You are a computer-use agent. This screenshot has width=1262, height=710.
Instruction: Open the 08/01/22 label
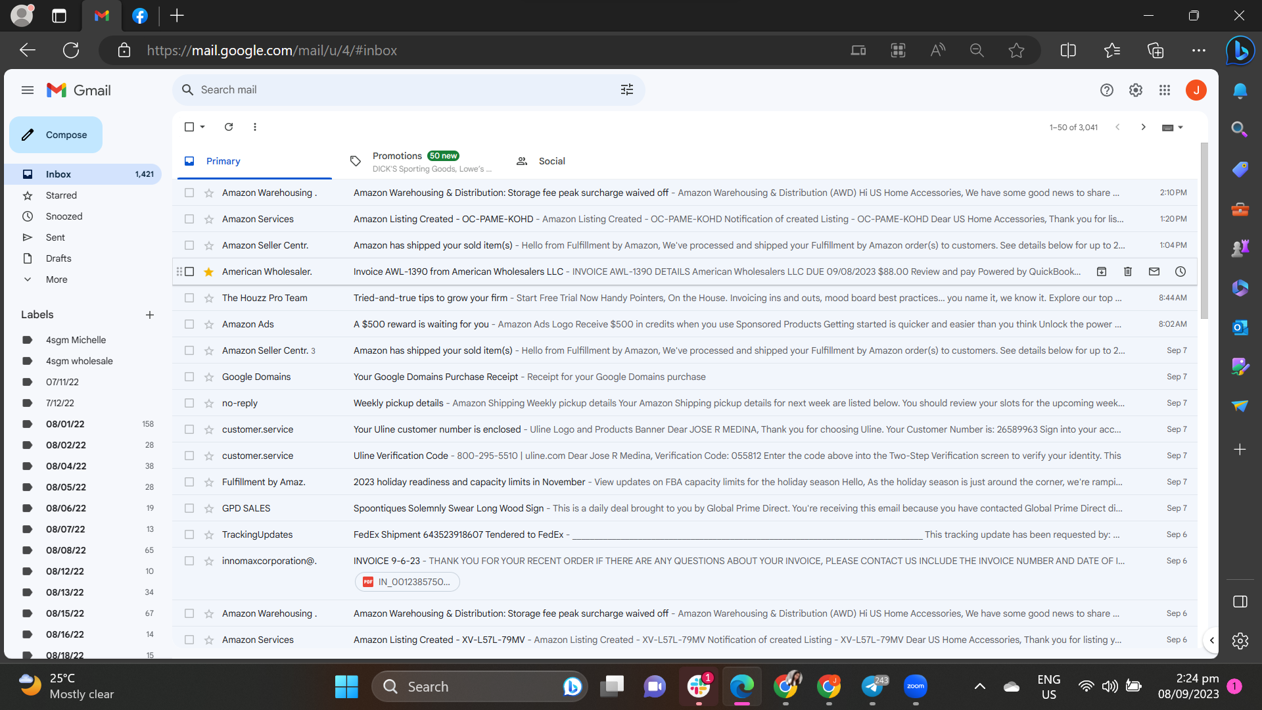65,424
